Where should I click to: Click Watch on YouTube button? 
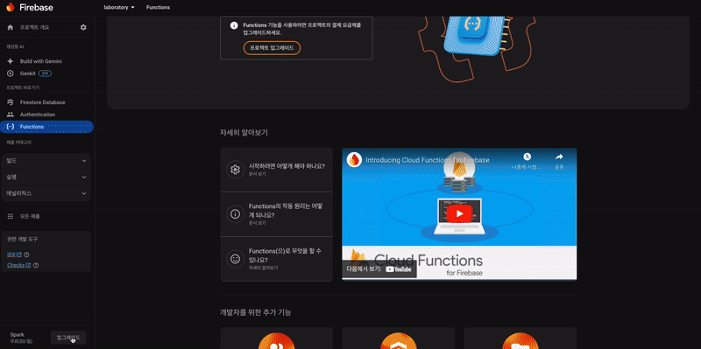(x=379, y=269)
